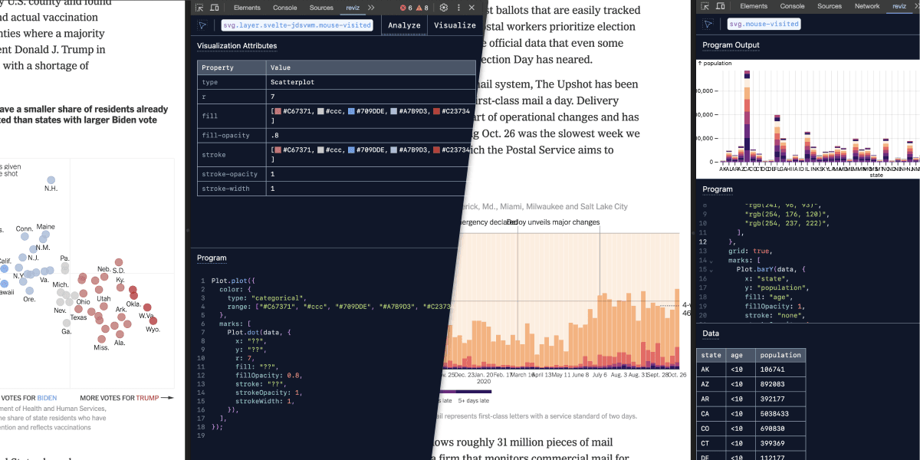Click the 'population' column header in Data table
The height and width of the screenshot is (460, 920).
(781, 355)
